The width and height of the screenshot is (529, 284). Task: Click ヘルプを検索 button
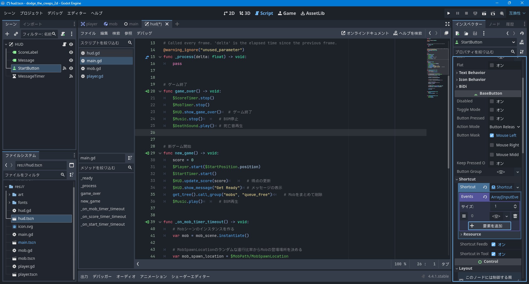(407, 33)
